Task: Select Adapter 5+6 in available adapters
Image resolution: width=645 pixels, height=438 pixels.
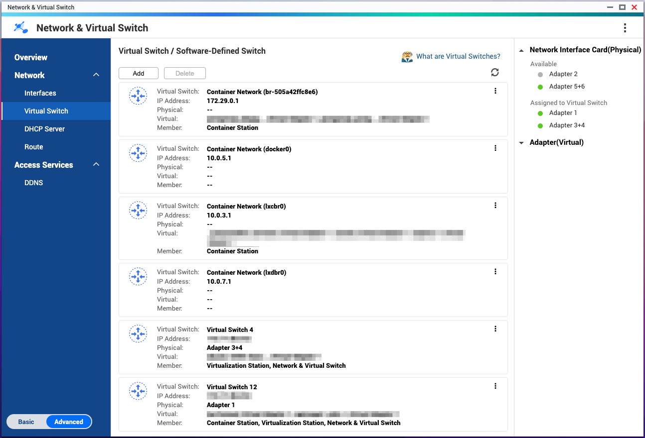Action: (567, 87)
